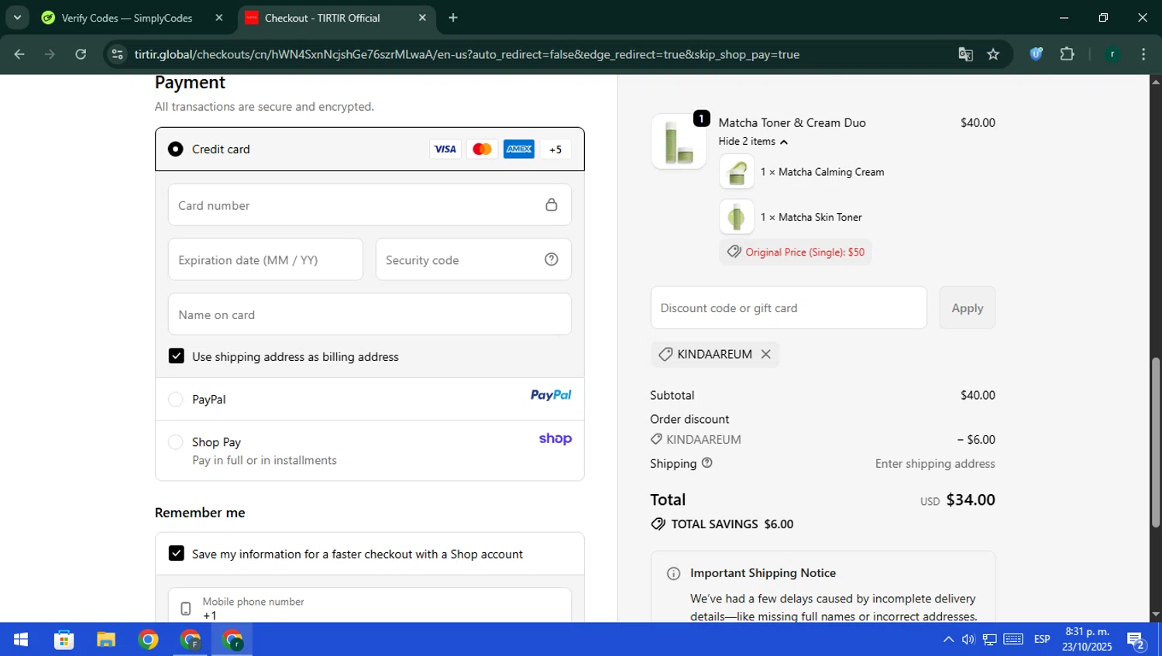This screenshot has width=1162, height=656.
Task: Open the Extensions puzzle menu
Action: (x=1067, y=54)
